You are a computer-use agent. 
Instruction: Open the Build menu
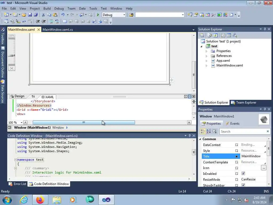(47, 8)
